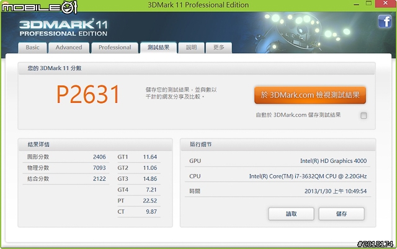This screenshot has height=249, width=397.
Task: Click the Intel(R) HD Graphics 4000 text
Action: point(333,161)
